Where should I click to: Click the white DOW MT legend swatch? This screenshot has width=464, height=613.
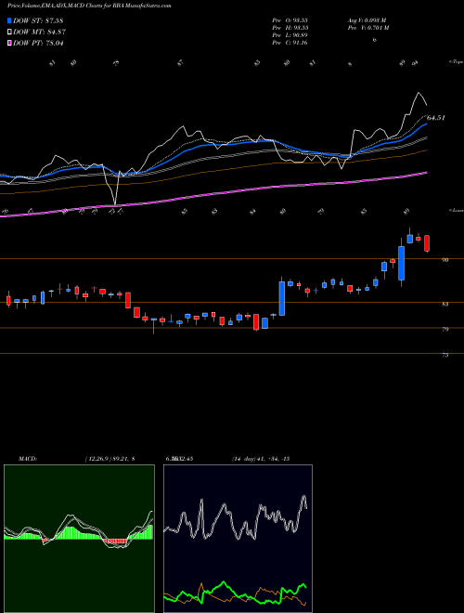[9, 33]
